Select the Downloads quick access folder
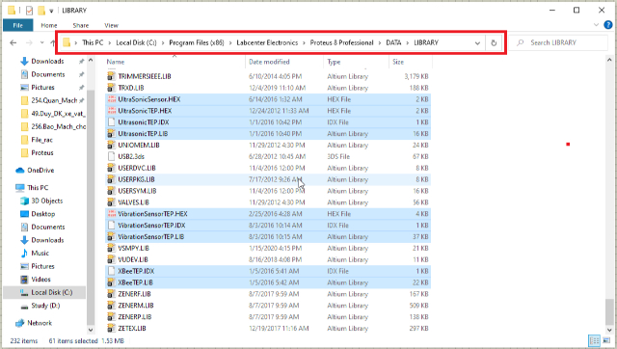 [x=47, y=61]
